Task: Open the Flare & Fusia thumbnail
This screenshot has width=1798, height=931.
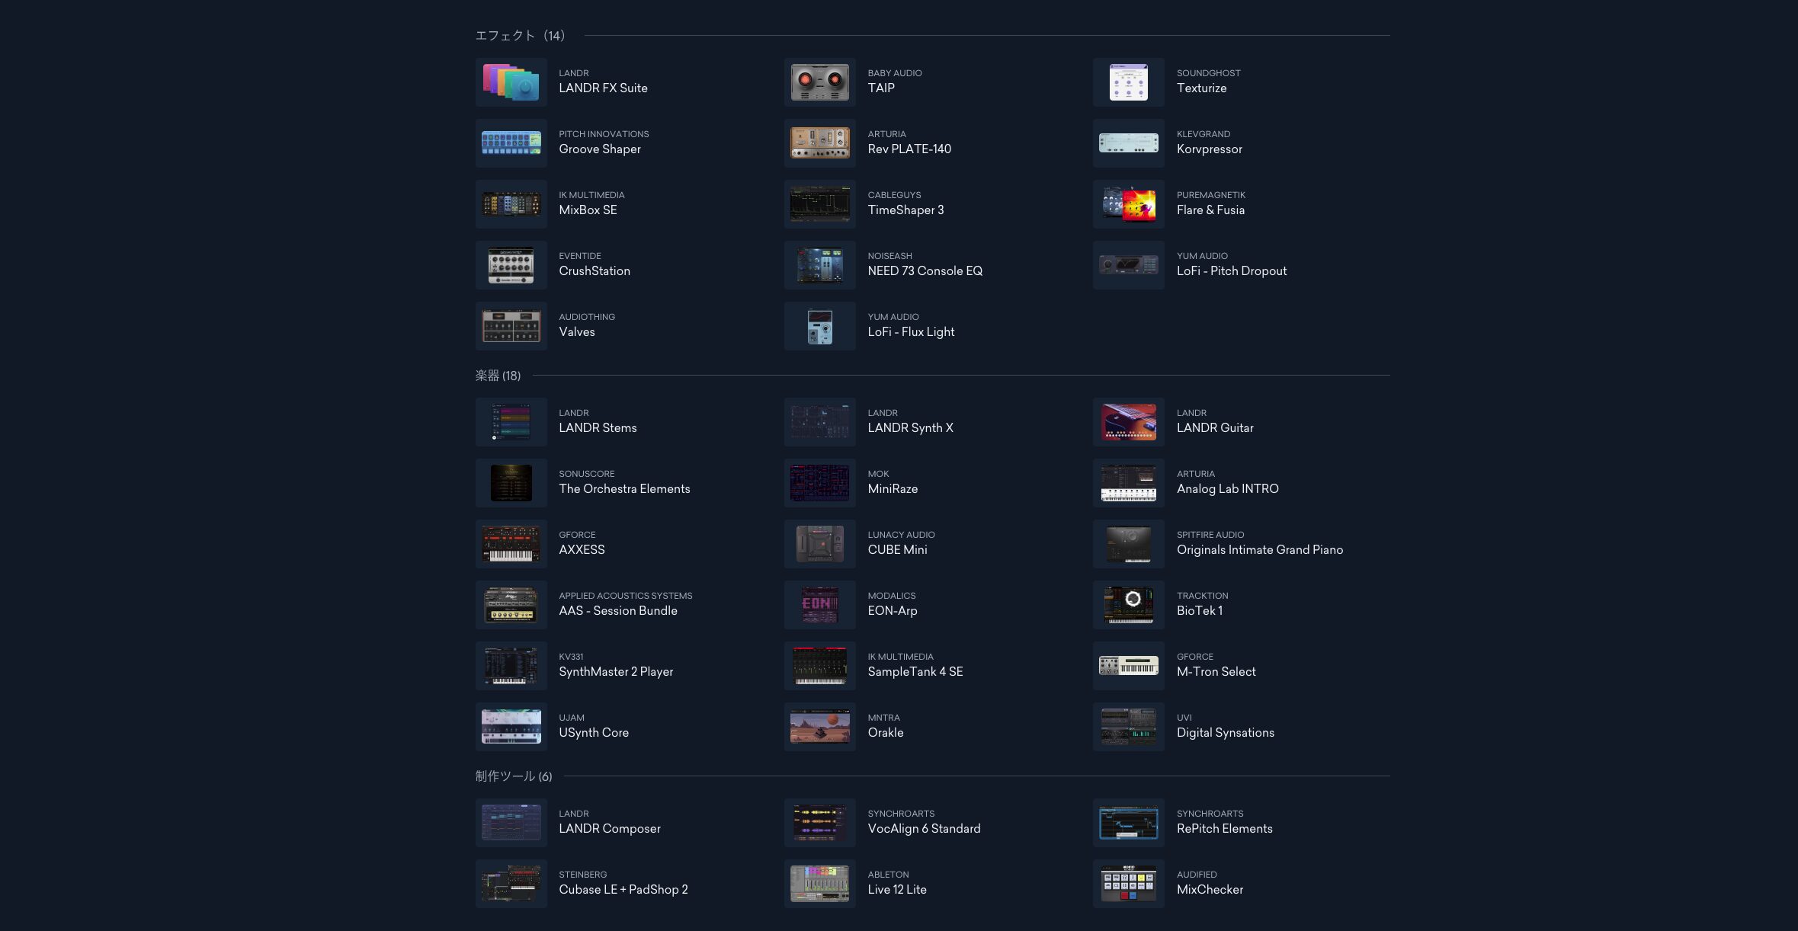Action: click(1128, 204)
